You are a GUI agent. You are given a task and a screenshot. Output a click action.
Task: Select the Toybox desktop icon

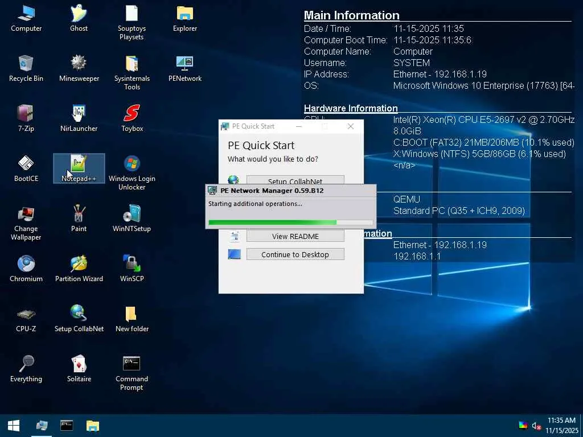coord(132,119)
